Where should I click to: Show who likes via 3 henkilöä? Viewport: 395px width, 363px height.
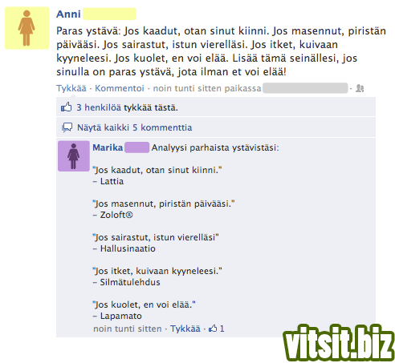[99, 107]
